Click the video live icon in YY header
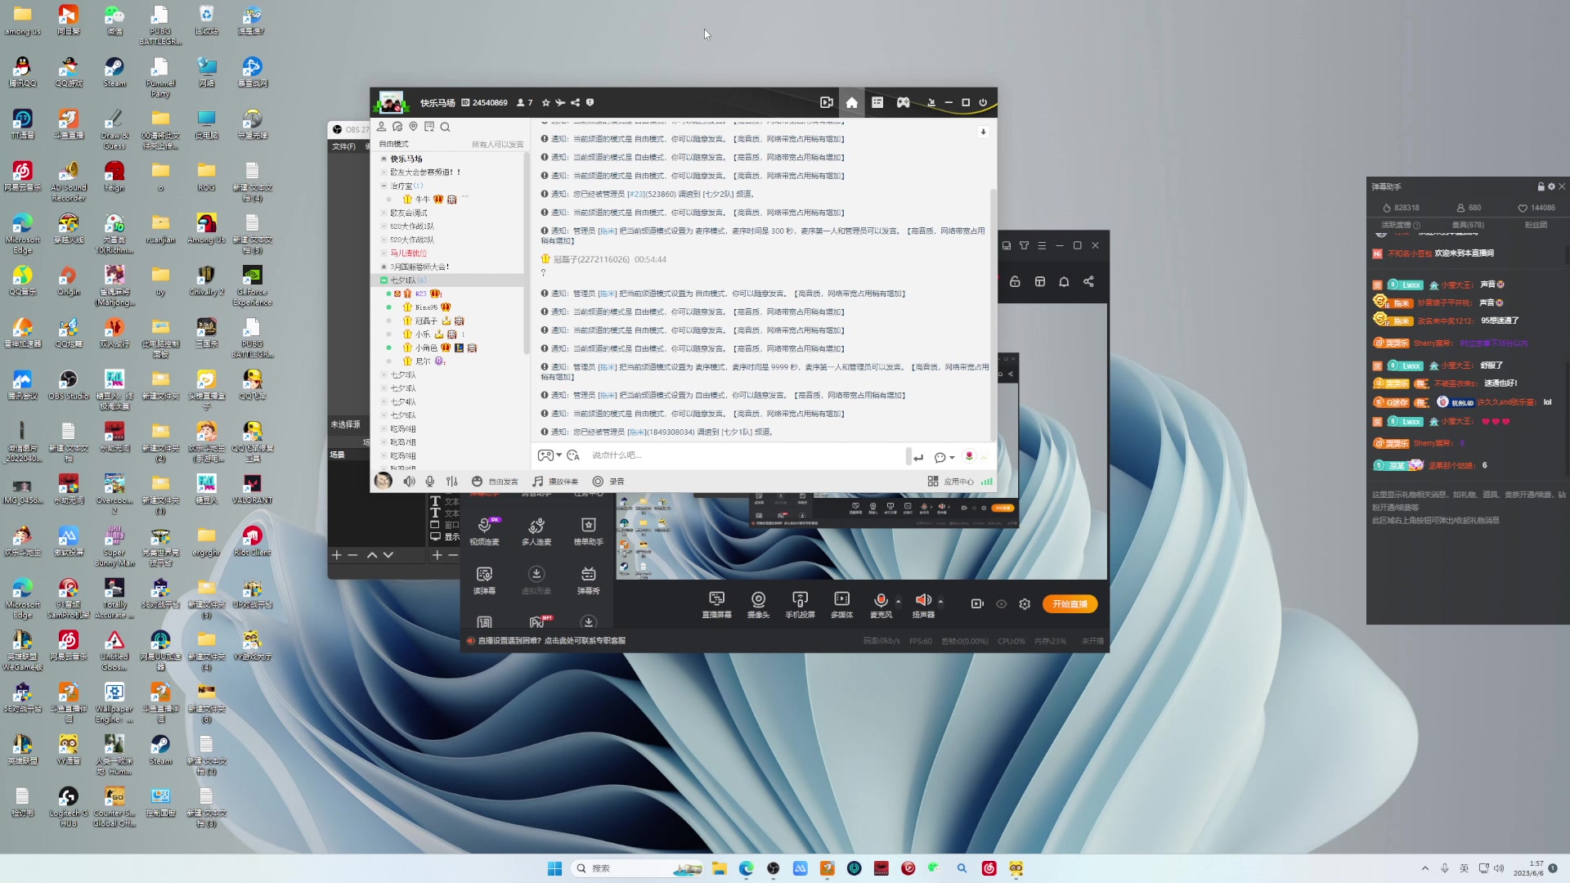Screen dimensions: 1570x883 coord(826,102)
